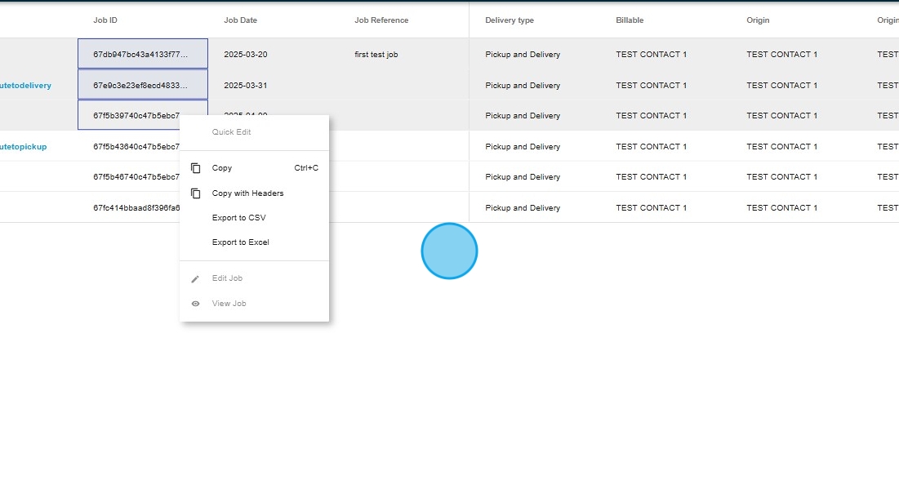Open the routetodelivery link
Image resolution: width=899 pixels, height=502 pixels.
(x=24, y=86)
